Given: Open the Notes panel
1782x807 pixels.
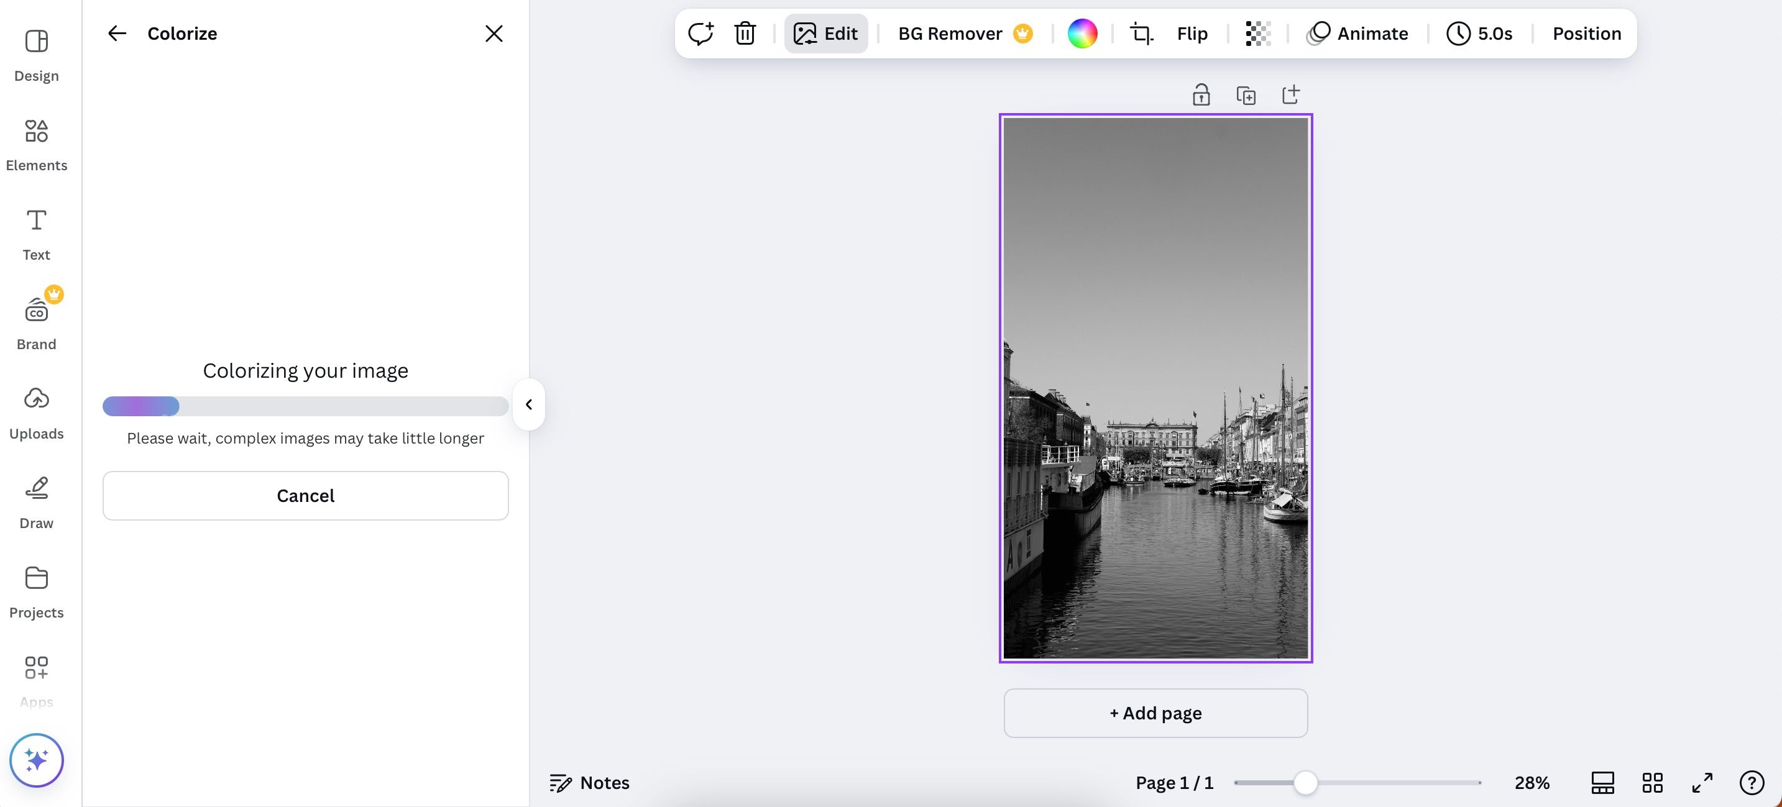Looking at the screenshot, I should pyautogui.click(x=589, y=782).
